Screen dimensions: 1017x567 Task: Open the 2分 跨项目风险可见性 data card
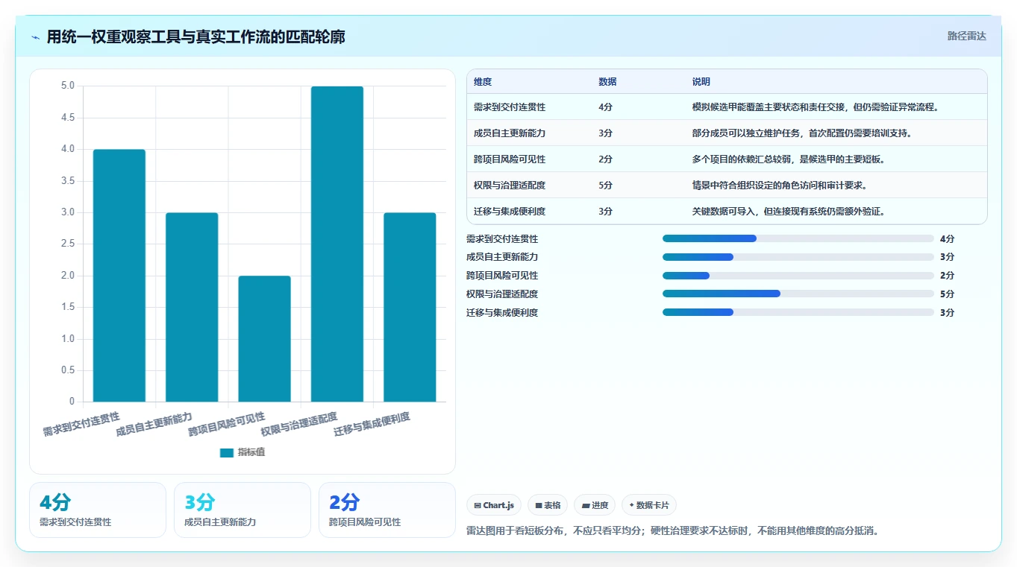[387, 510]
